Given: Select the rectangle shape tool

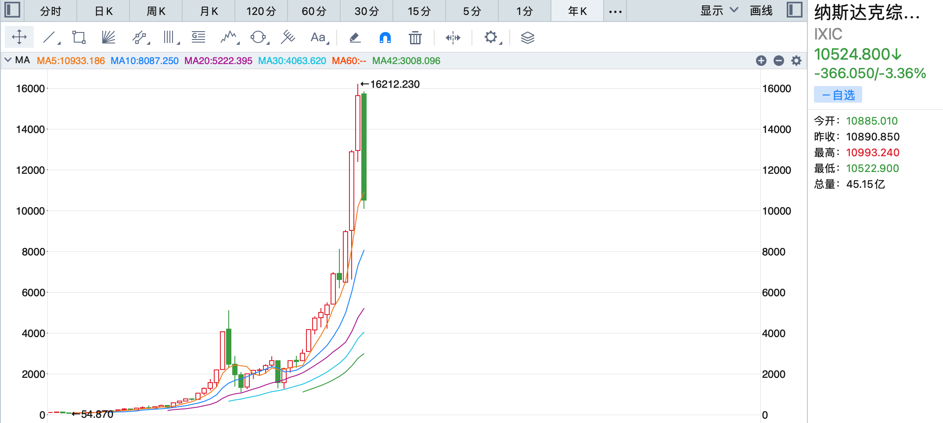Looking at the screenshot, I should (79, 38).
